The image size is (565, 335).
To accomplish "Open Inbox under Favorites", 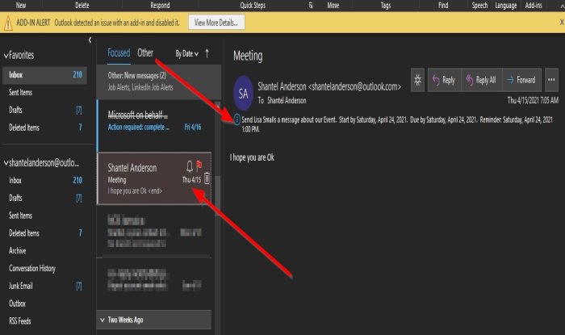I will click(x=44, y=75).
